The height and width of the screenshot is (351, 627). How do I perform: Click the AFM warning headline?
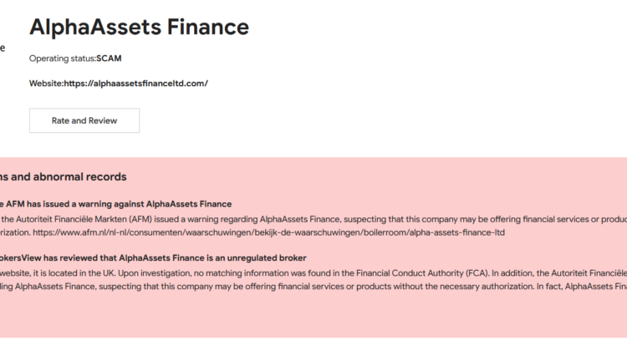pyautogui.click(x=117, y=203)
